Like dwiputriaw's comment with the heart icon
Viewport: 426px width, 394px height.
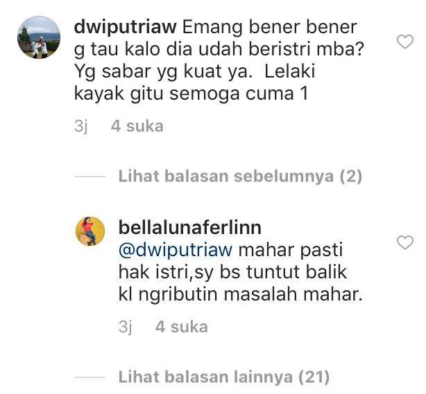click(x=404, y=42)
